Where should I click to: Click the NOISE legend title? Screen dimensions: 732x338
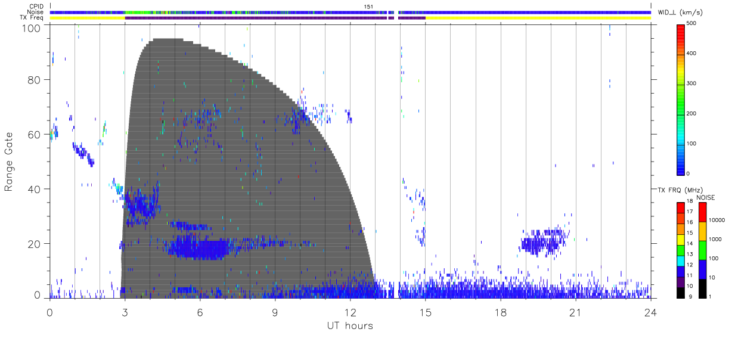705,197
